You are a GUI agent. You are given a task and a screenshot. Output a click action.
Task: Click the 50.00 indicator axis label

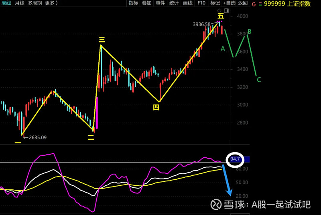242,182
